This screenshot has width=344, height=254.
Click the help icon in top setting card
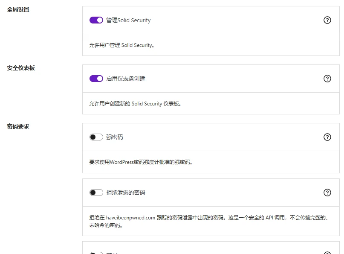(327, 20)
